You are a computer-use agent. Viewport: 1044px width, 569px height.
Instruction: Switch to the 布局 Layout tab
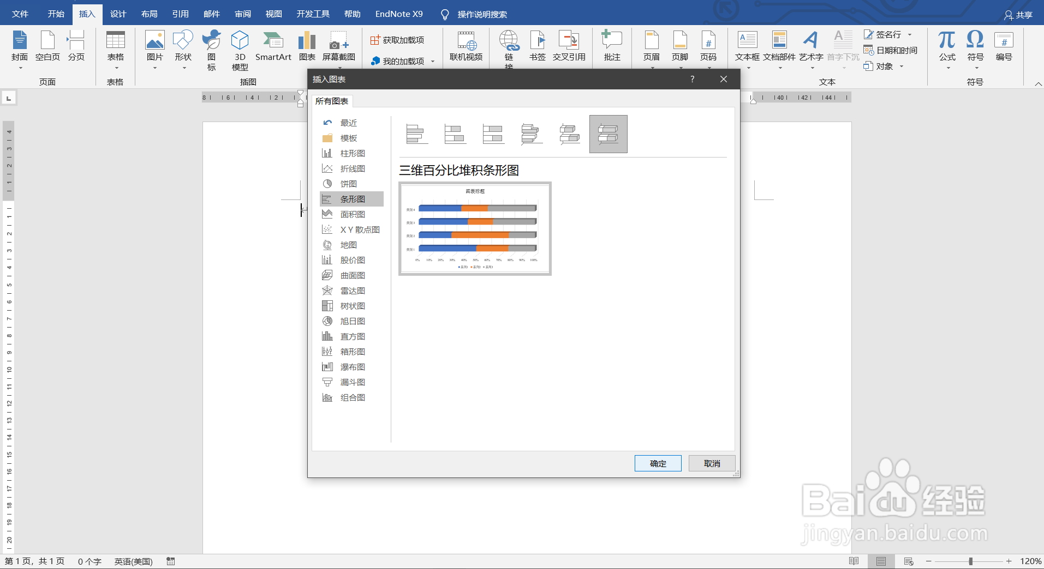149,14
